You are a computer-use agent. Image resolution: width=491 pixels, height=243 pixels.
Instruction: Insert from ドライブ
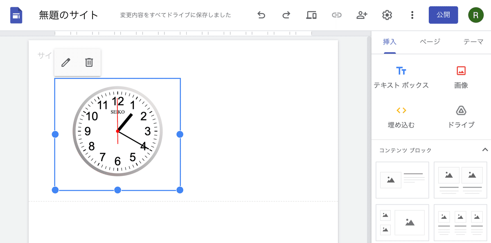point(461,117)
